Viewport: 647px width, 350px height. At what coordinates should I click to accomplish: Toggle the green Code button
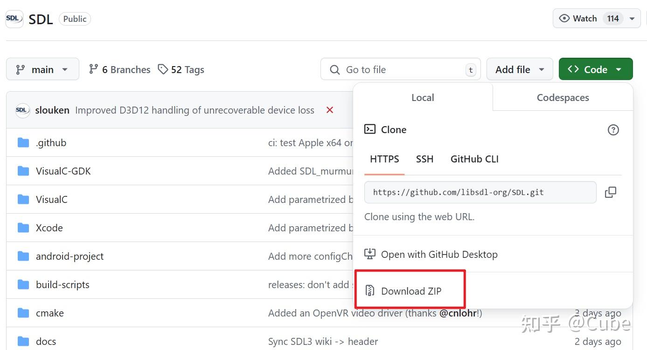[595, 69]
